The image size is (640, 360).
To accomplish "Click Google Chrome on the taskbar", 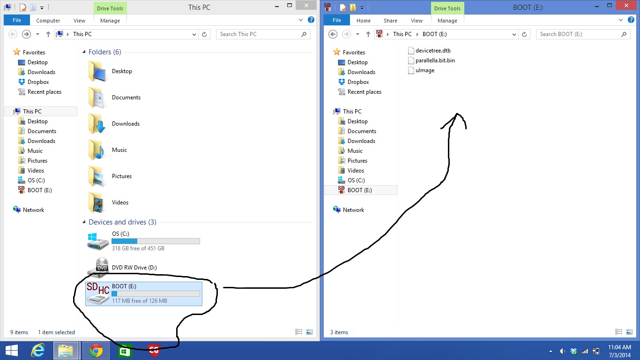I will (96, 350).
